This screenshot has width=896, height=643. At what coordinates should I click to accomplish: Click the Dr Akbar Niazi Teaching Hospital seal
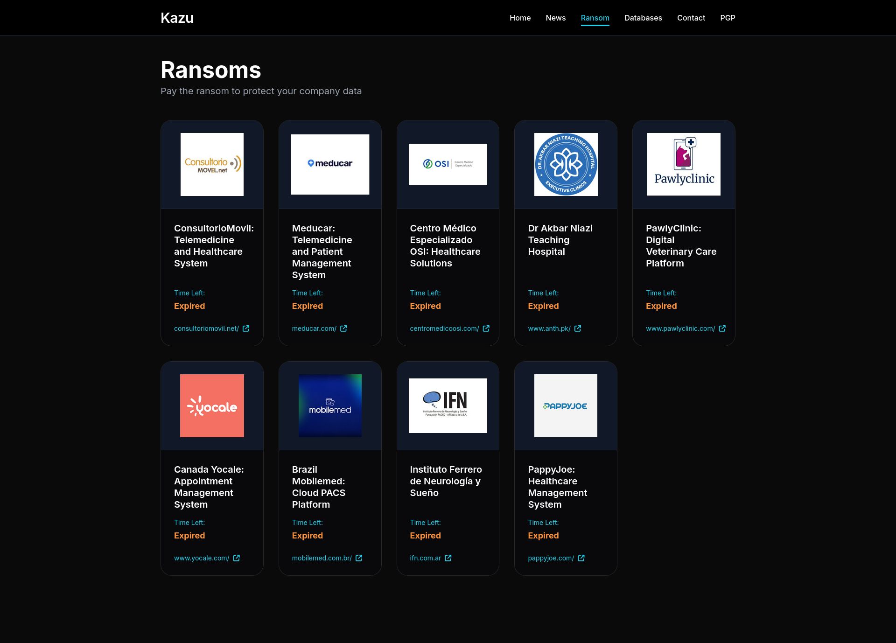pyautogui.click(x=566, y=164)
